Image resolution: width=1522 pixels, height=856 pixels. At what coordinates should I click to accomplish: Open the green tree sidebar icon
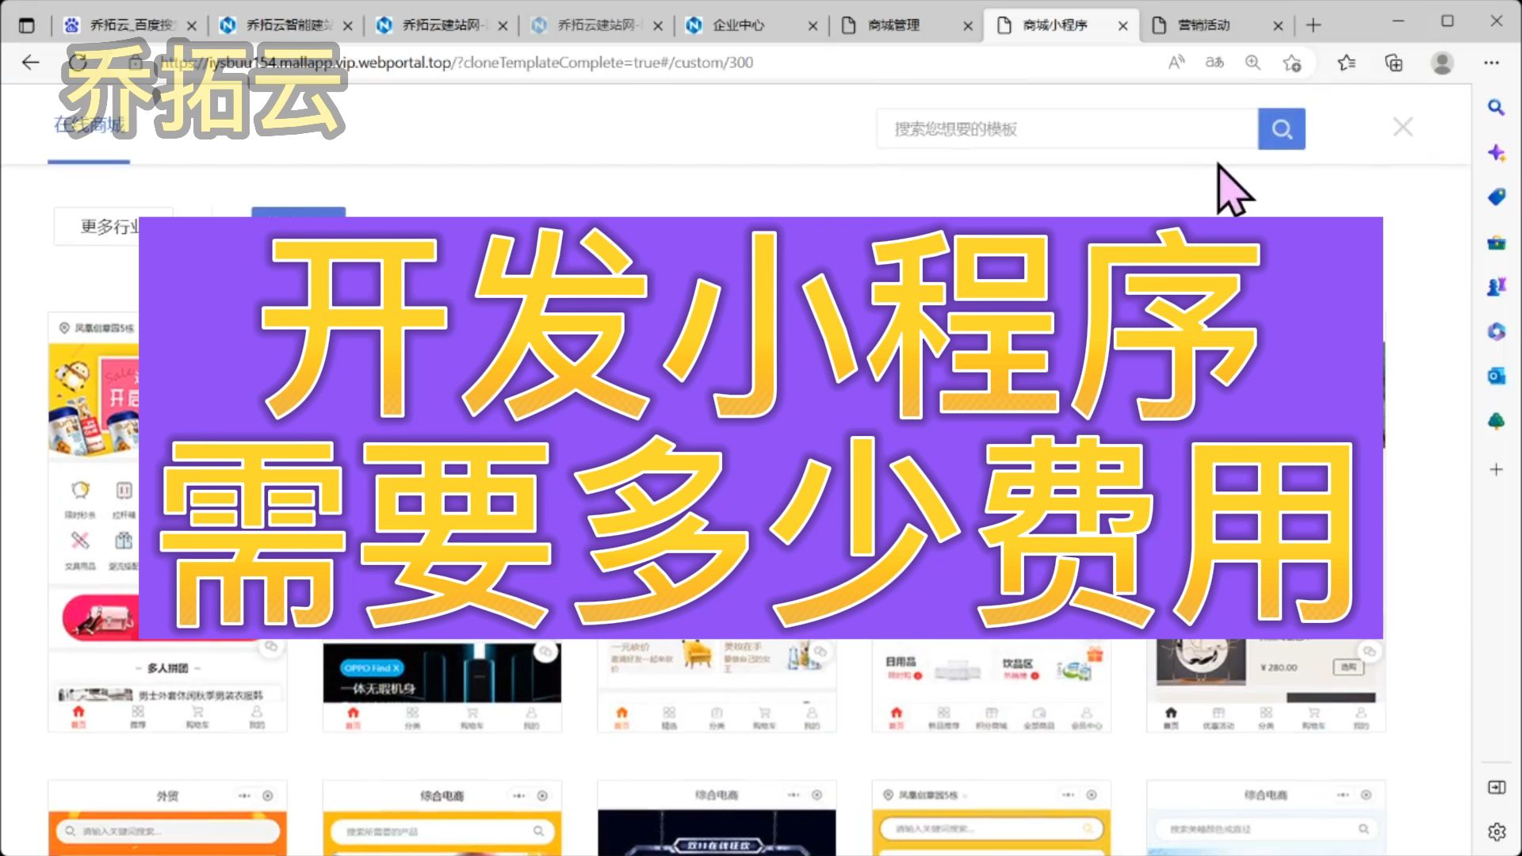[1496, 421]
